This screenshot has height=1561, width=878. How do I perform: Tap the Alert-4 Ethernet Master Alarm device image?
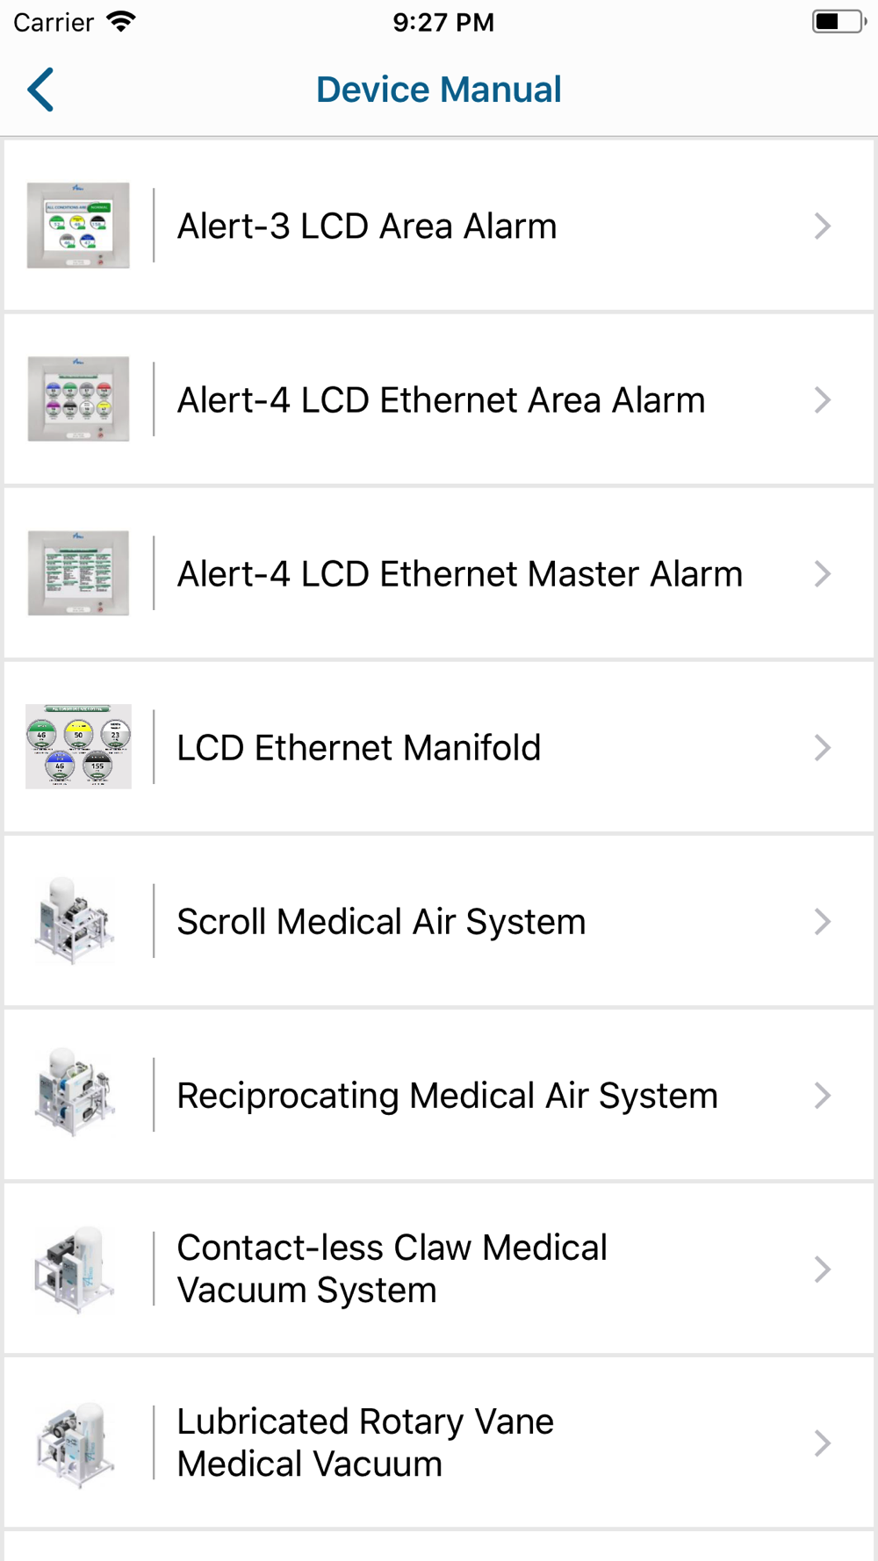pyautogui.click(x=78, y=573)
